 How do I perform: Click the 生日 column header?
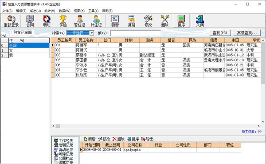(x=235, y=40)
